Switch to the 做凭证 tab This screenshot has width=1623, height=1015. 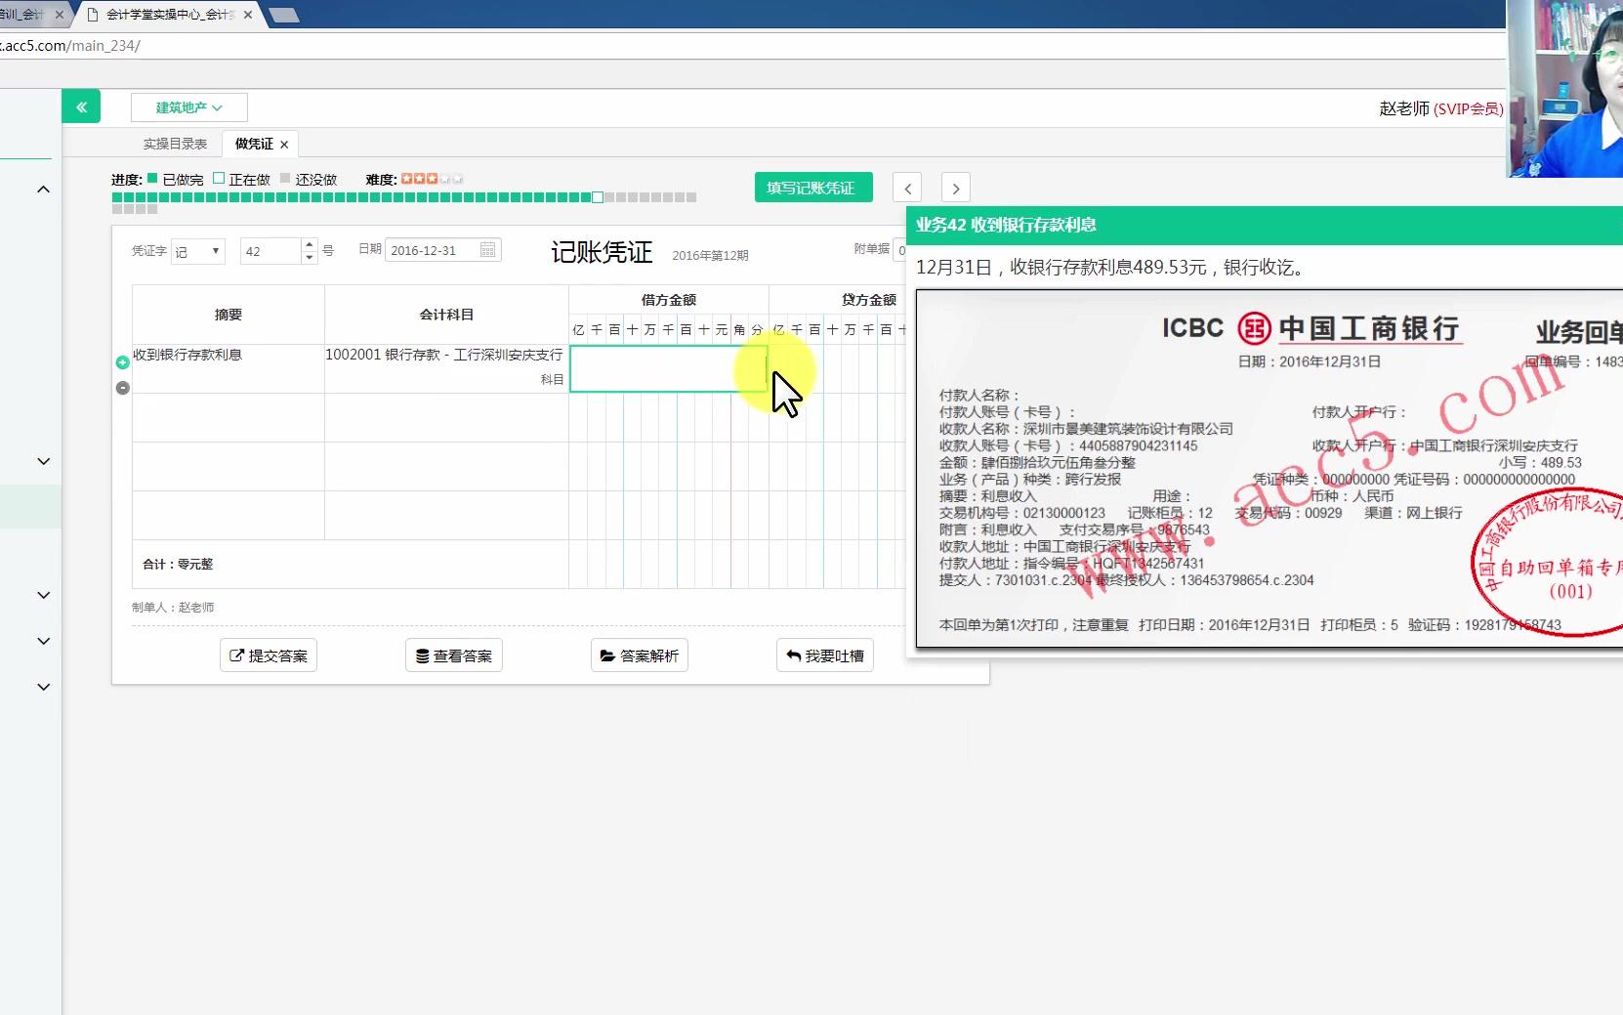252,143
